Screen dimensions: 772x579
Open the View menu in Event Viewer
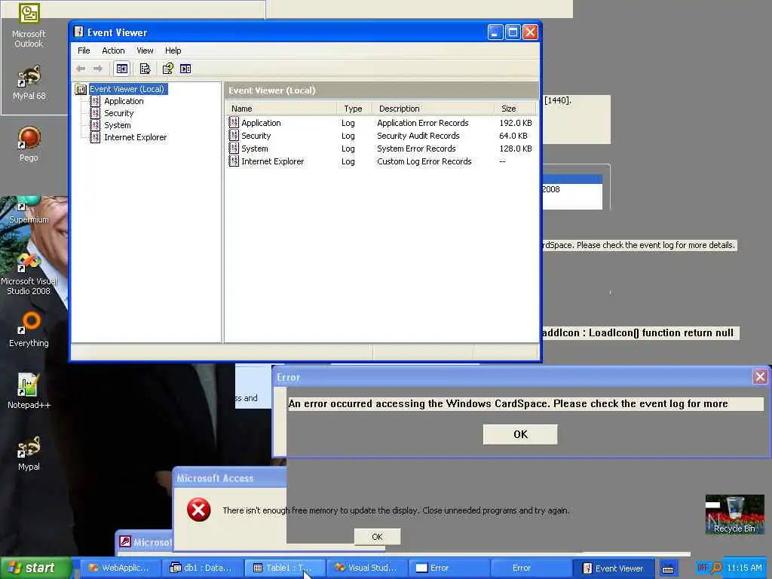pos(145,51)
